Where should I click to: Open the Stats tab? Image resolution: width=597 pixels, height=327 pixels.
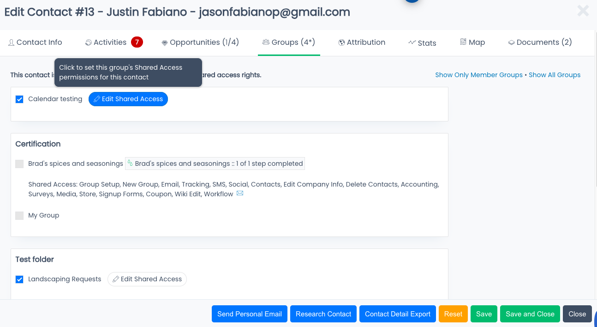(422, 43)
